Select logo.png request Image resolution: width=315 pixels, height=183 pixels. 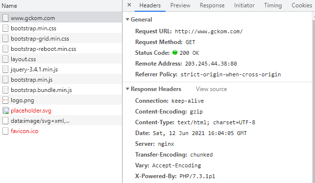[x=61, y=100]
